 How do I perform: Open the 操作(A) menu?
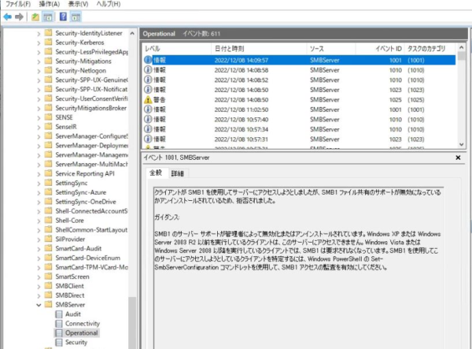tap(50, 4)
